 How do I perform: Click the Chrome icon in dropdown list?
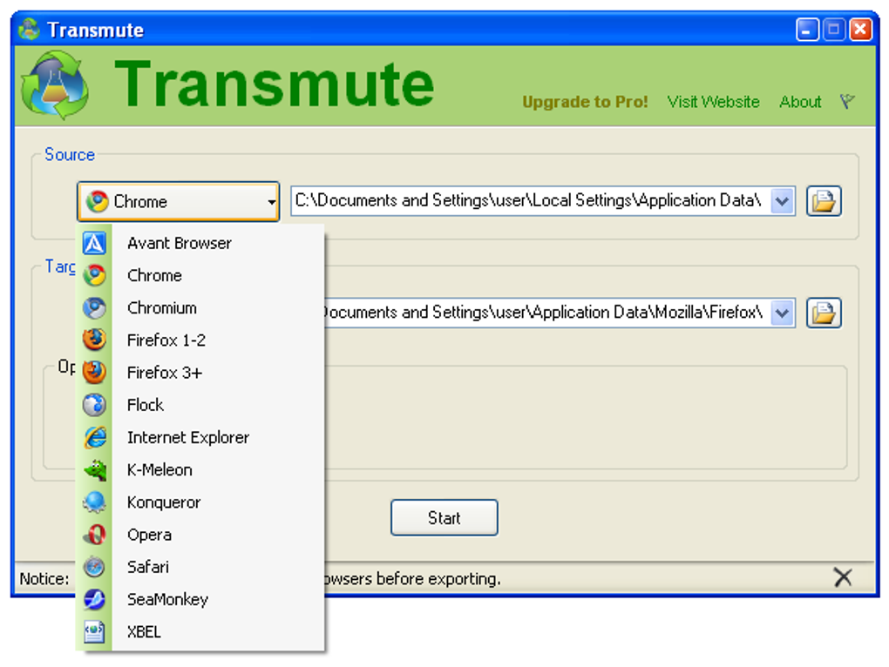click(94, 275)
